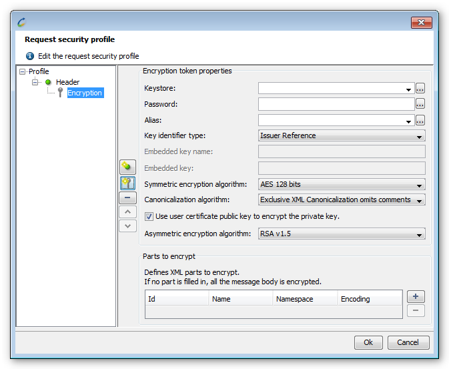Close the Request security profile dialog
Image resolution: width=449 pixels, height=369 pixels.
421,22
